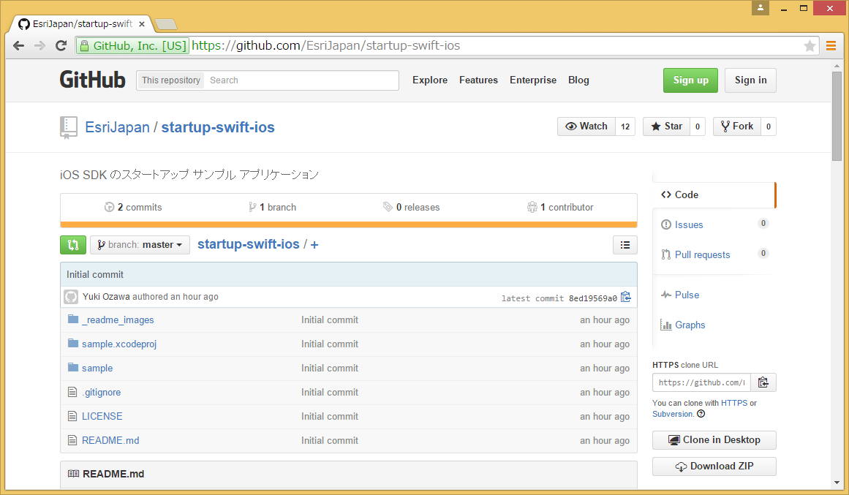The width and height of the screenshot is (849, 495).
Task: Open the EsriJapan owner link
Action: pos(117,127)
